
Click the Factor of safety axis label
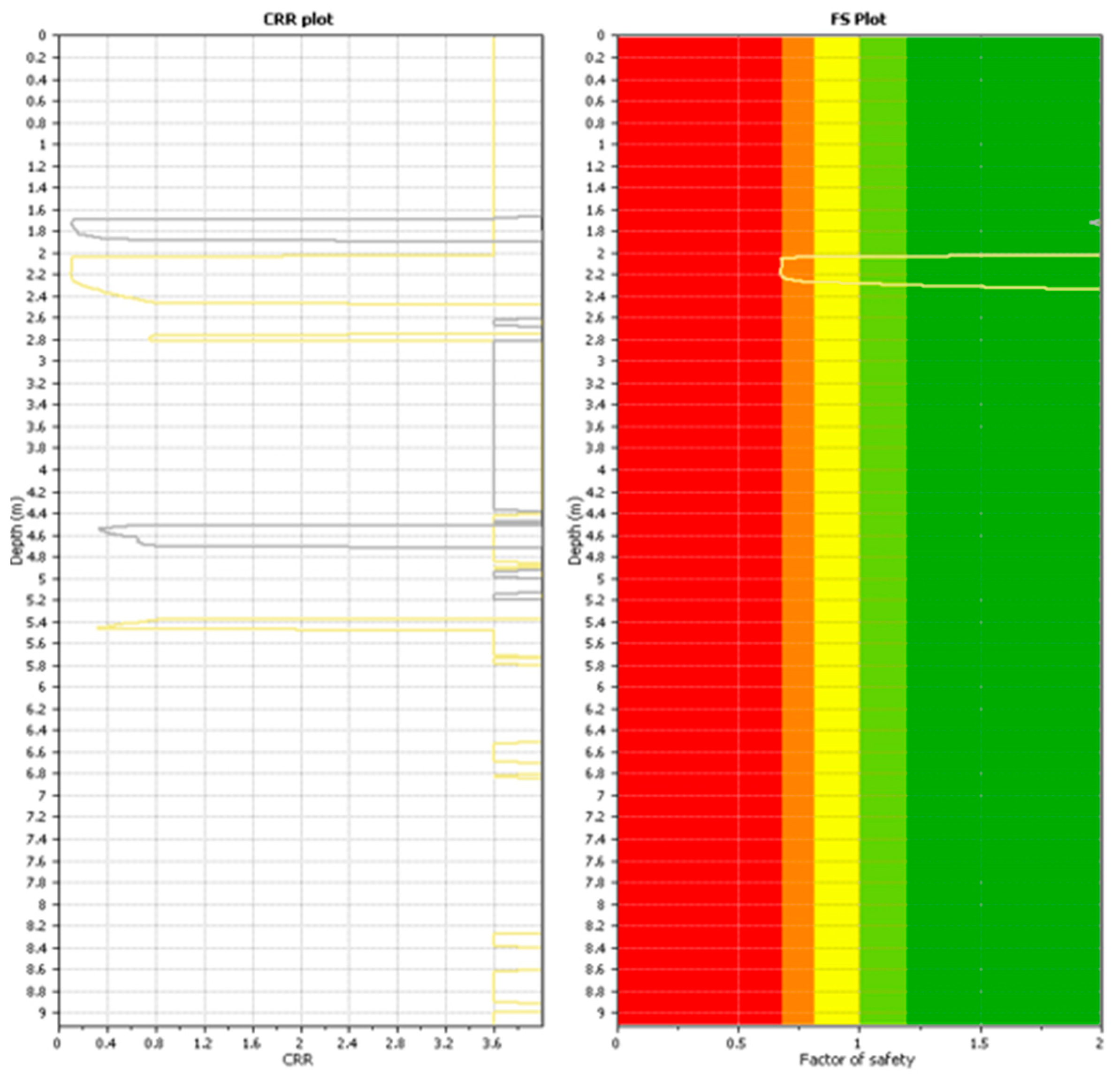(x=857, y=1060)
